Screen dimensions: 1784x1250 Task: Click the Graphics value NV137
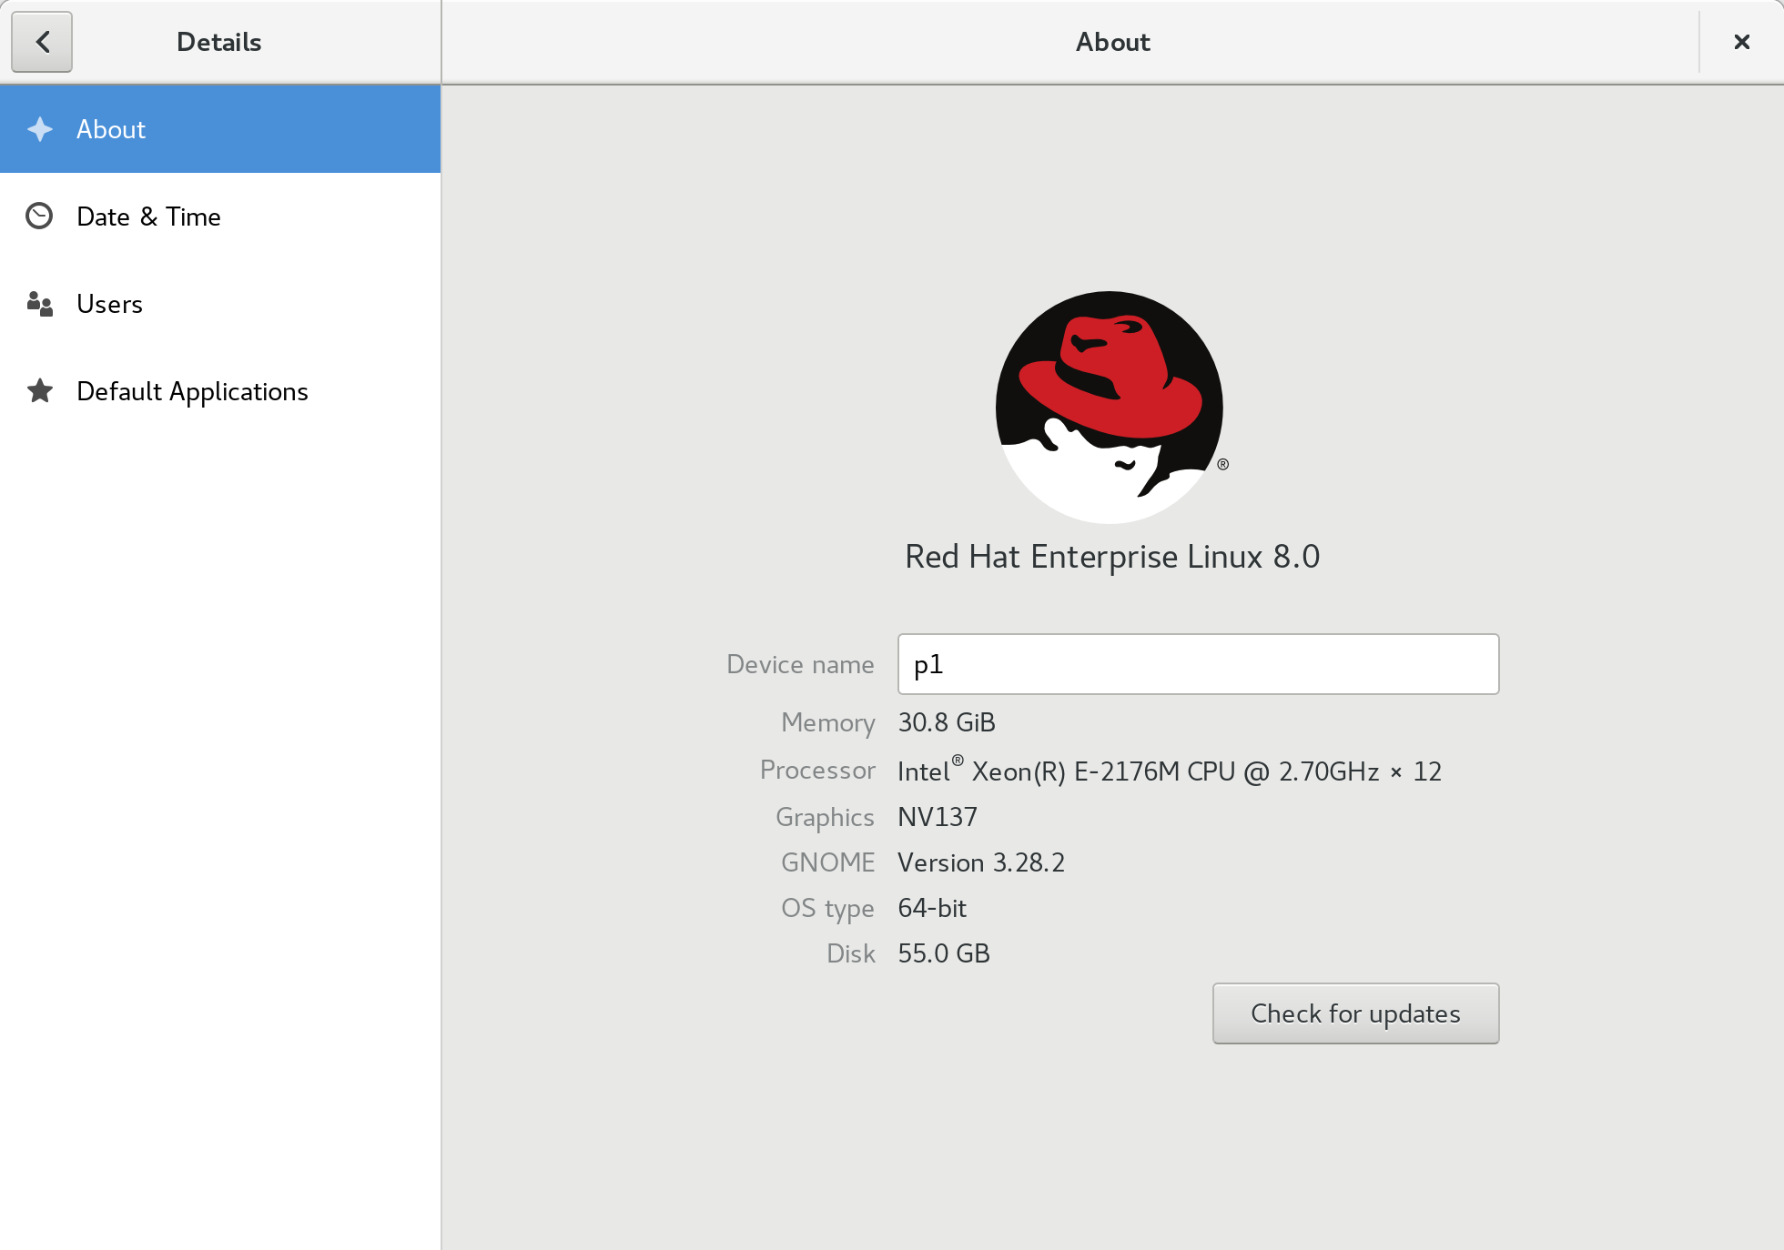(x=938, y=817)
